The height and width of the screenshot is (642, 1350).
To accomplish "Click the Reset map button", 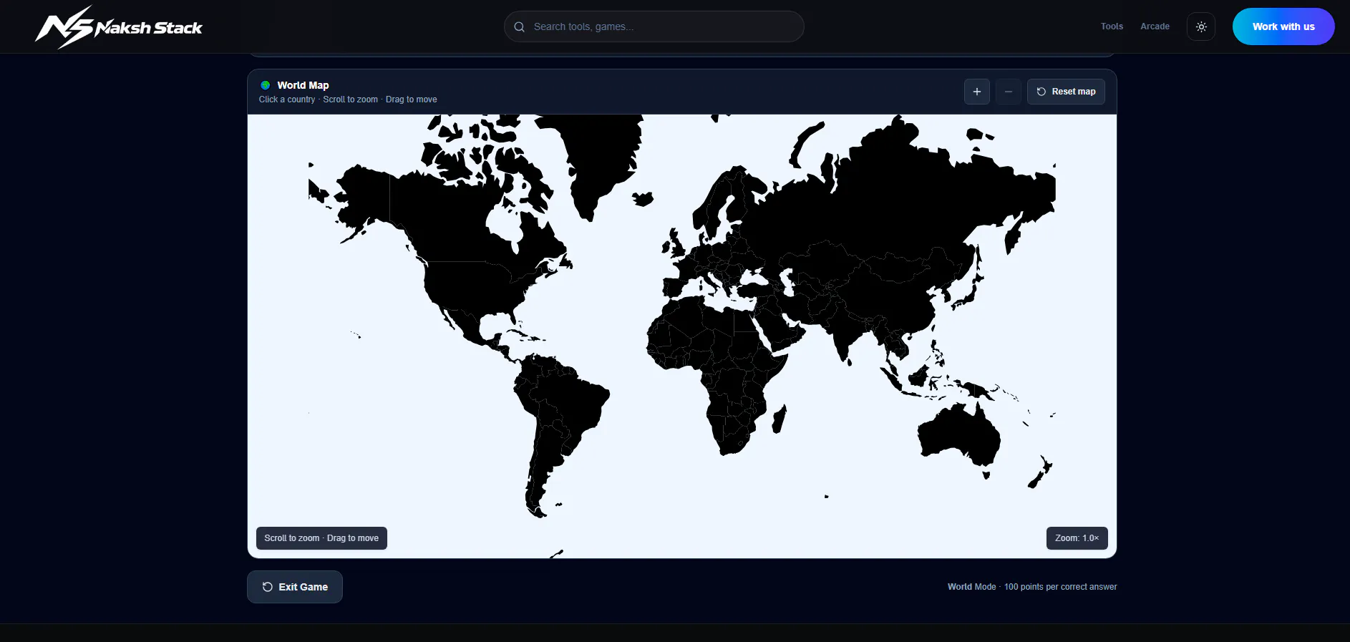I will coord(1066,92).
